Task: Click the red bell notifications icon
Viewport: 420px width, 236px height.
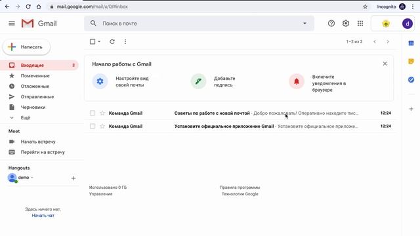Action: point(297,81)
